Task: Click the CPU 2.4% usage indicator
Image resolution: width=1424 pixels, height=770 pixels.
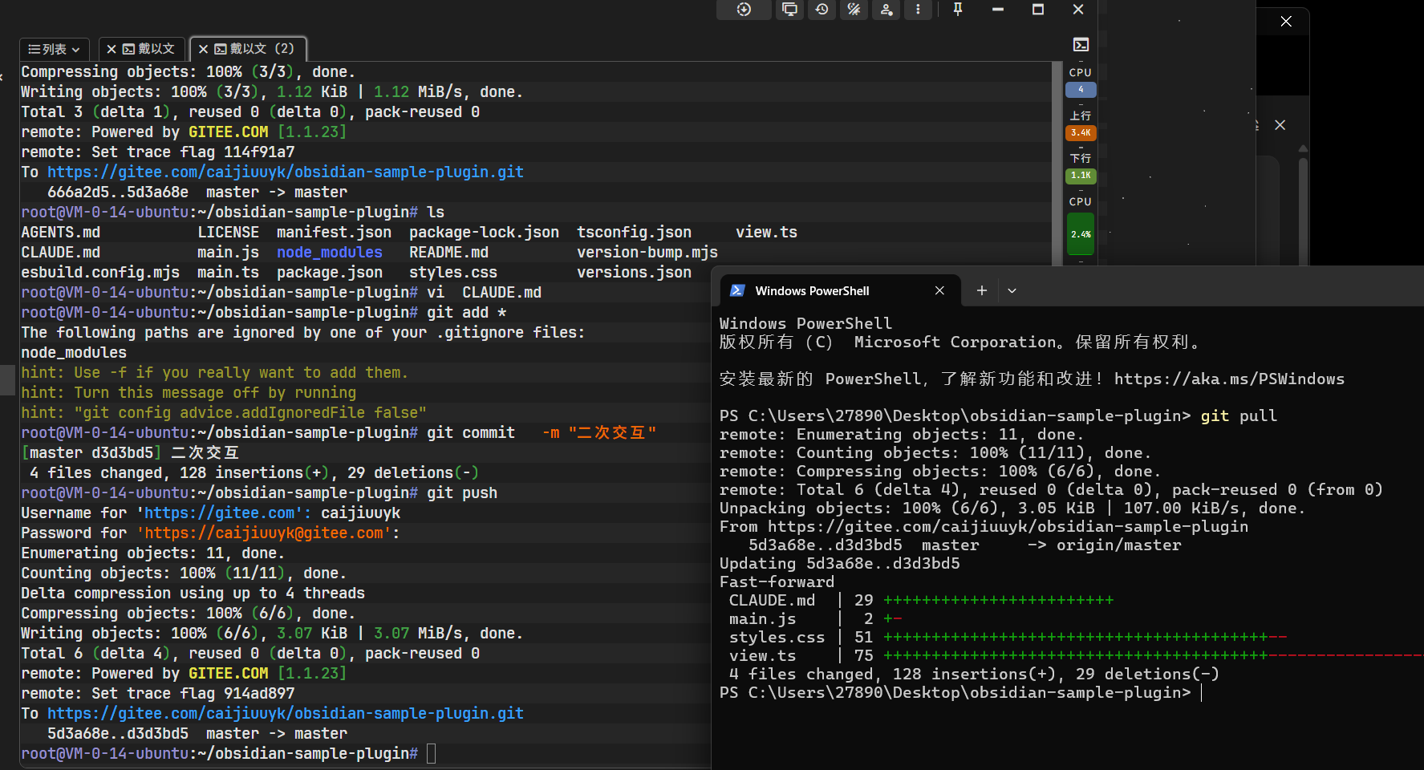Action: pyautogui.click(x=1080, y=234)
